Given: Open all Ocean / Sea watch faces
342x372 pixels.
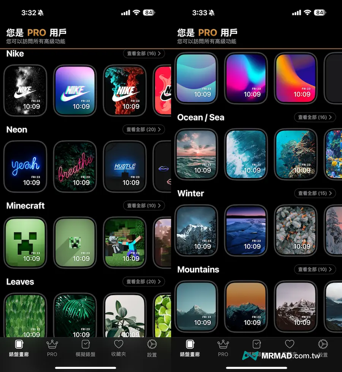Looking at the screenshot, I should click(315, 117).
